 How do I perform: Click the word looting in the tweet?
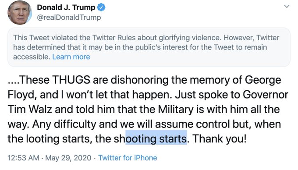[x=43, y=139]
